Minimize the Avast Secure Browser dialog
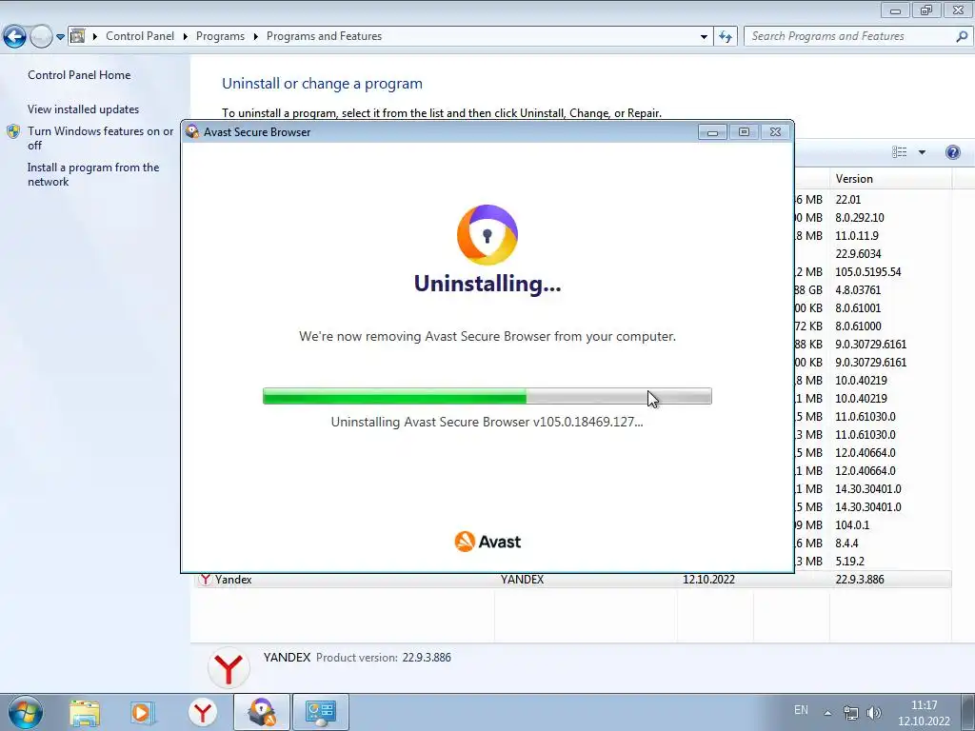The width and height of the screenshot is (975, 731). (712, 131)
